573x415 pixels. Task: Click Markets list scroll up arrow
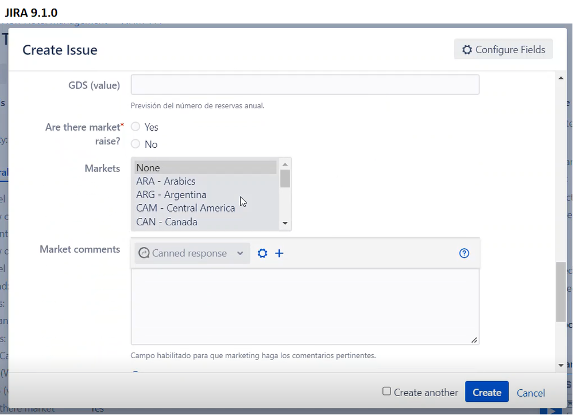285,165
